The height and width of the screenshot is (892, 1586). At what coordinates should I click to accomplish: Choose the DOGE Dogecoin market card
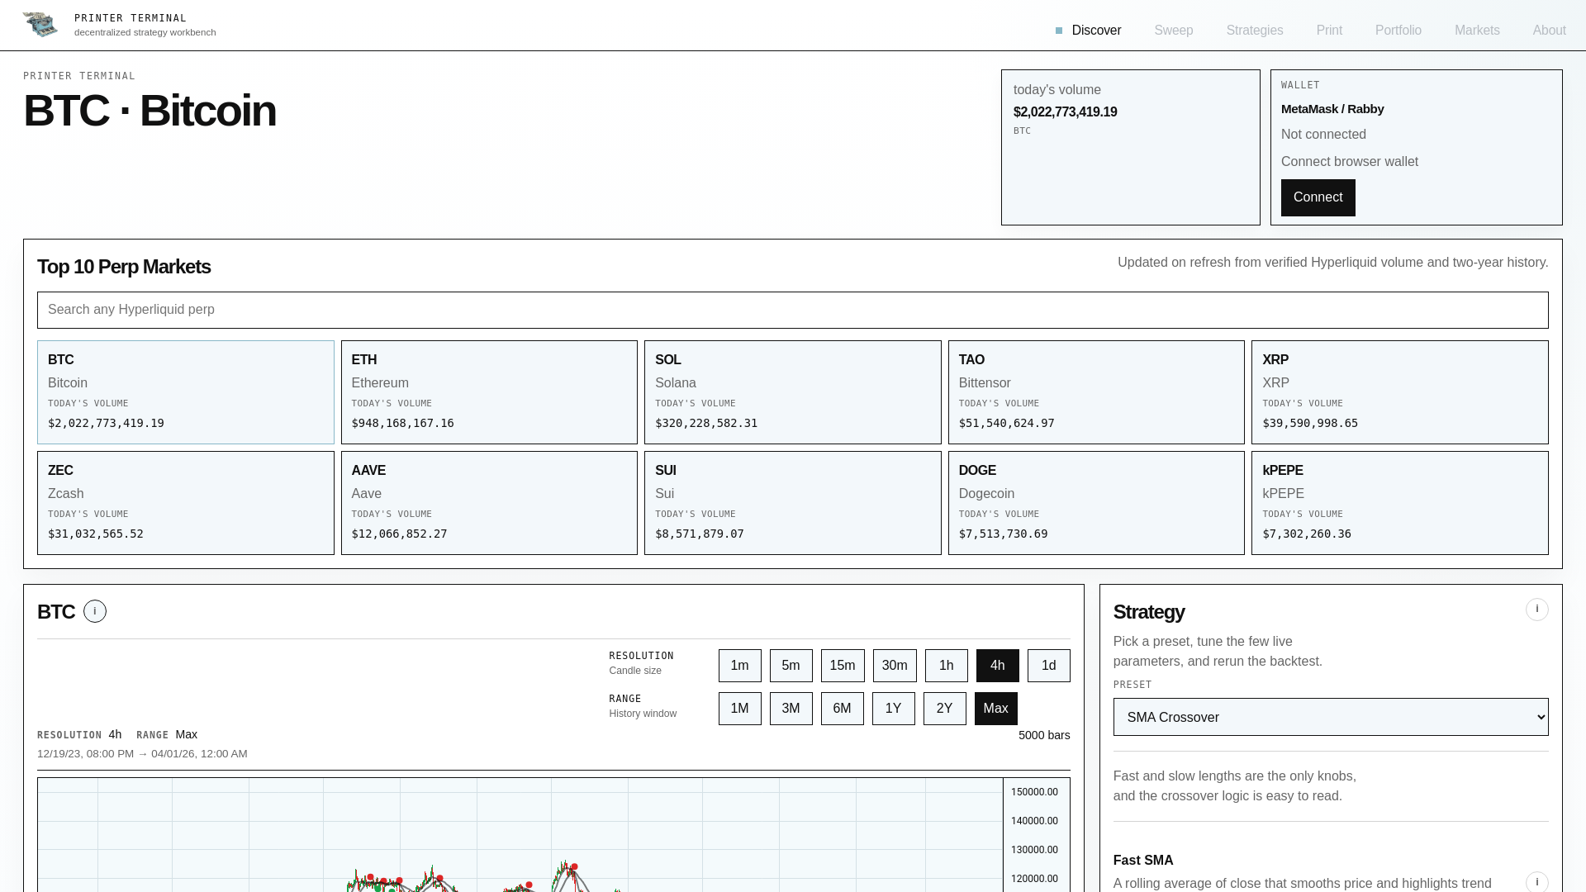[1095, 503]
